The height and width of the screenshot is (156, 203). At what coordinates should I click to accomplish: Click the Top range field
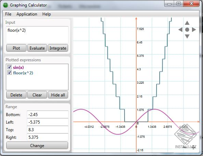(47, 129)
